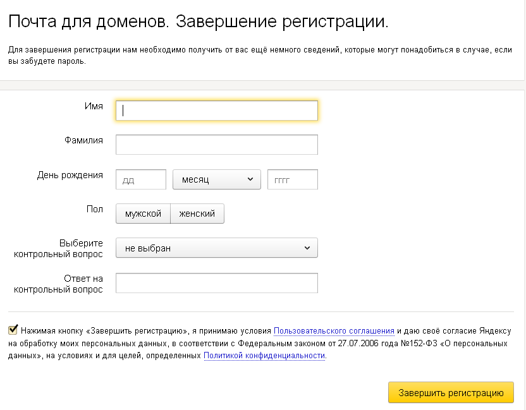This screenshot has width=526, height=410.
Task: Click the Ответ на контрольный вопрос field
Action: [216, 282]
